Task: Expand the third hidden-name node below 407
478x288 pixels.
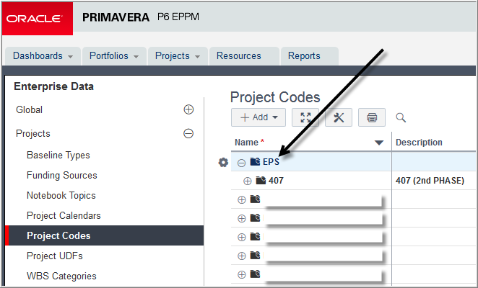Action: point(242,237)
